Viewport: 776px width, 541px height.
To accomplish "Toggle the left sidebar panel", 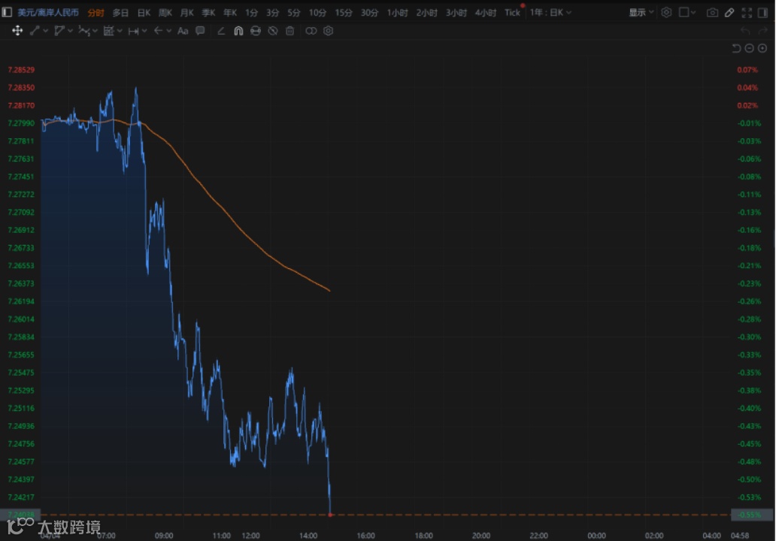I will pos(7,12).
